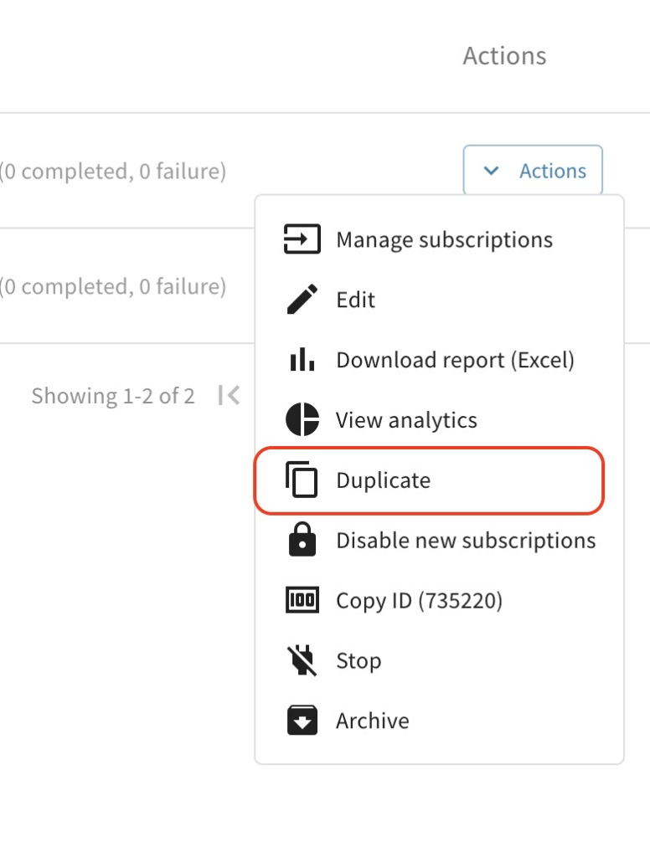The width and height of the screenshot is (650, 857).
Task: Click the Showing 1-2 of 2 text
Action: [x=113, y=396]
